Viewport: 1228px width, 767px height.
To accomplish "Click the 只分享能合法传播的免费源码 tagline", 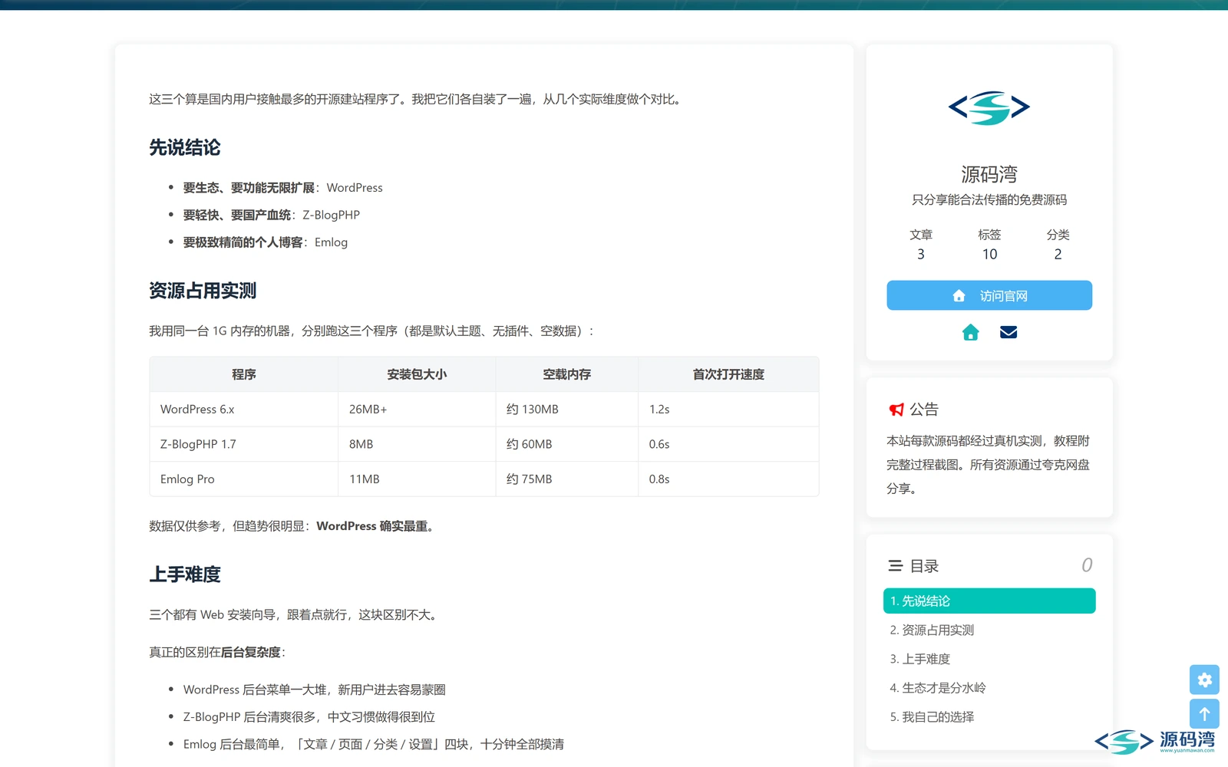I will coord(989,199).
